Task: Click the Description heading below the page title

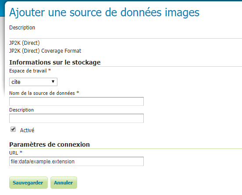Action: [x=22, y=28]
